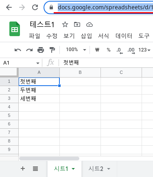
Task: Select row 7 header
Action: tap(9, 133)
